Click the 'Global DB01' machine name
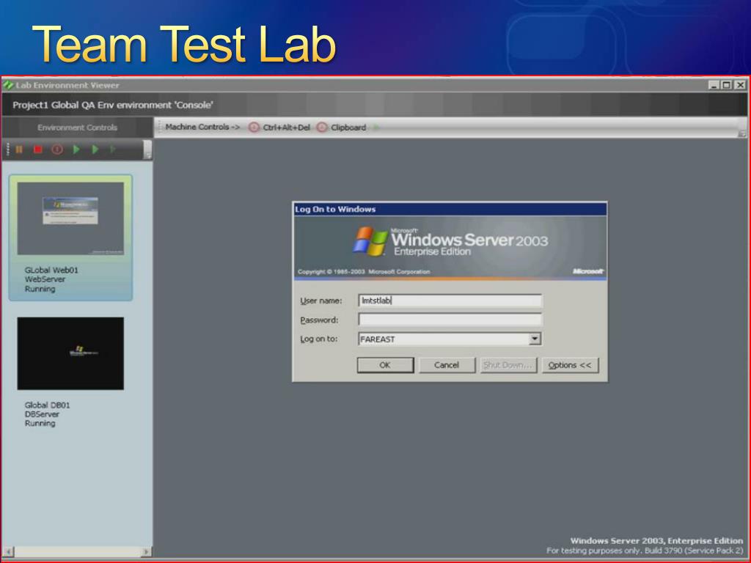The height and width of the screenshot is (563, 751). pos(48,405)
